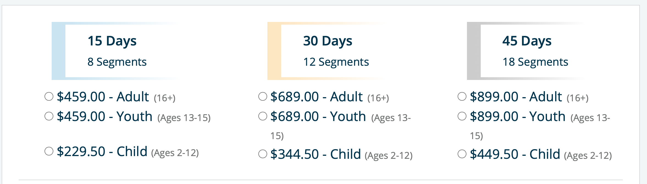Click the 8 Segments text

117,62
